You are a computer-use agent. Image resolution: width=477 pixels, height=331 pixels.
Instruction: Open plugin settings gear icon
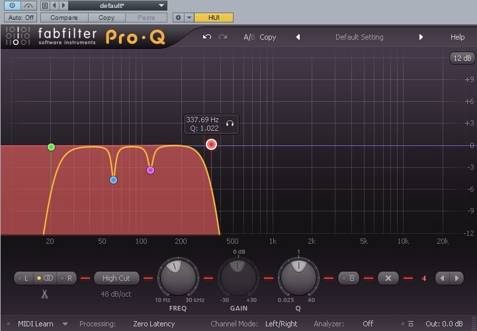(178, 18)
